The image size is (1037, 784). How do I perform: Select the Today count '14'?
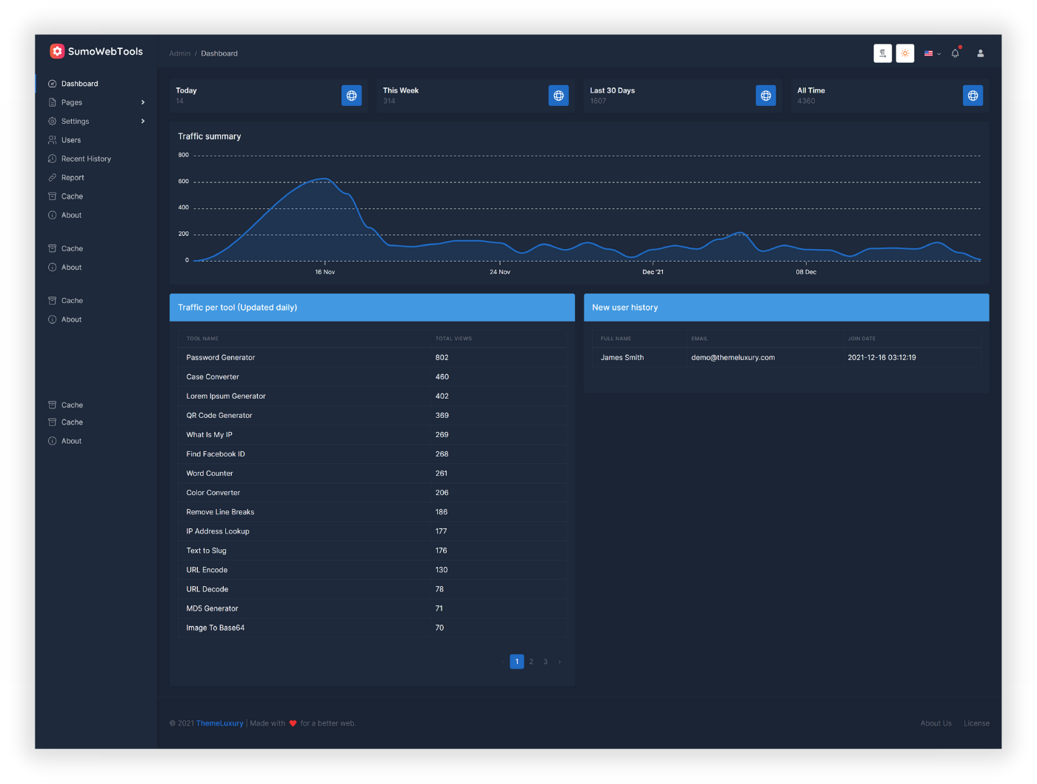180,101
